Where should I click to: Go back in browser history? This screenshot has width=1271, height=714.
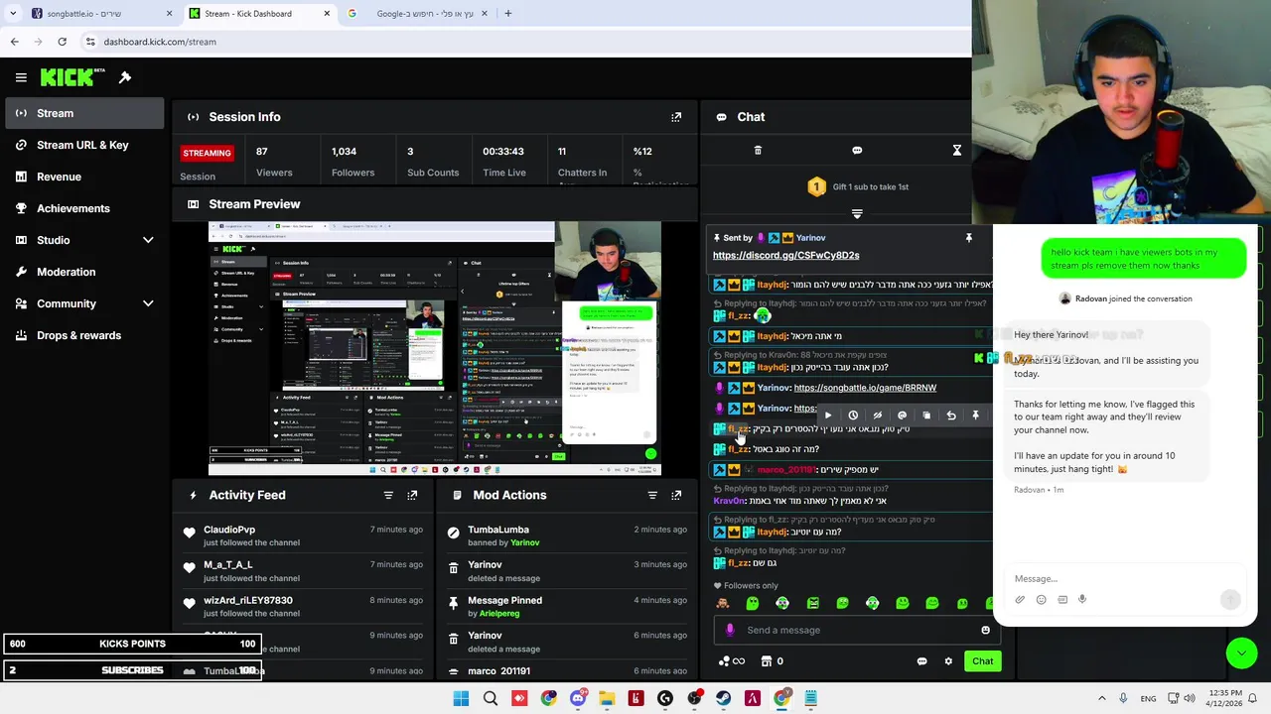14,42
